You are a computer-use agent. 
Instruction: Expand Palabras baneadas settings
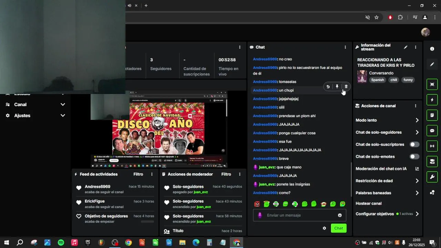click(388, 193)
